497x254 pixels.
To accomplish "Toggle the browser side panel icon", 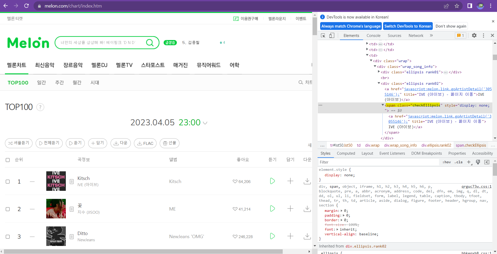I will tap(470, 6).
